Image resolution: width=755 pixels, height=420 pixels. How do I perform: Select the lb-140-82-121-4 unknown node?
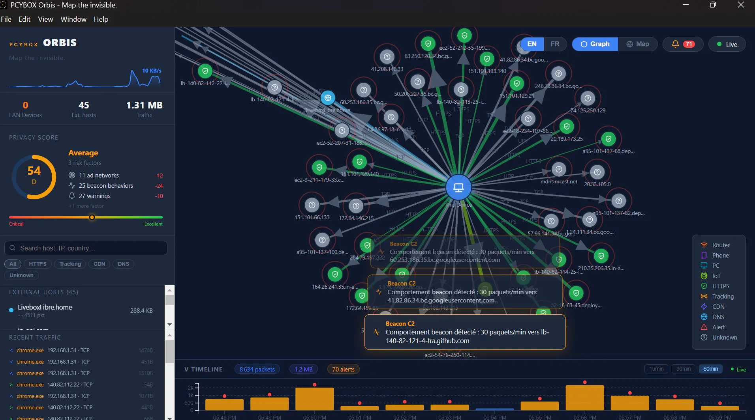point(274,88)
